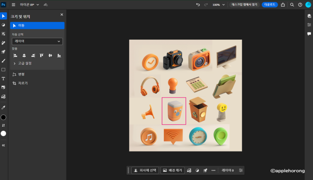Image resolution: width=313 pixels, height=180 pixels.
Task: Swap foreground and background colors
Action: click(3, 125)
